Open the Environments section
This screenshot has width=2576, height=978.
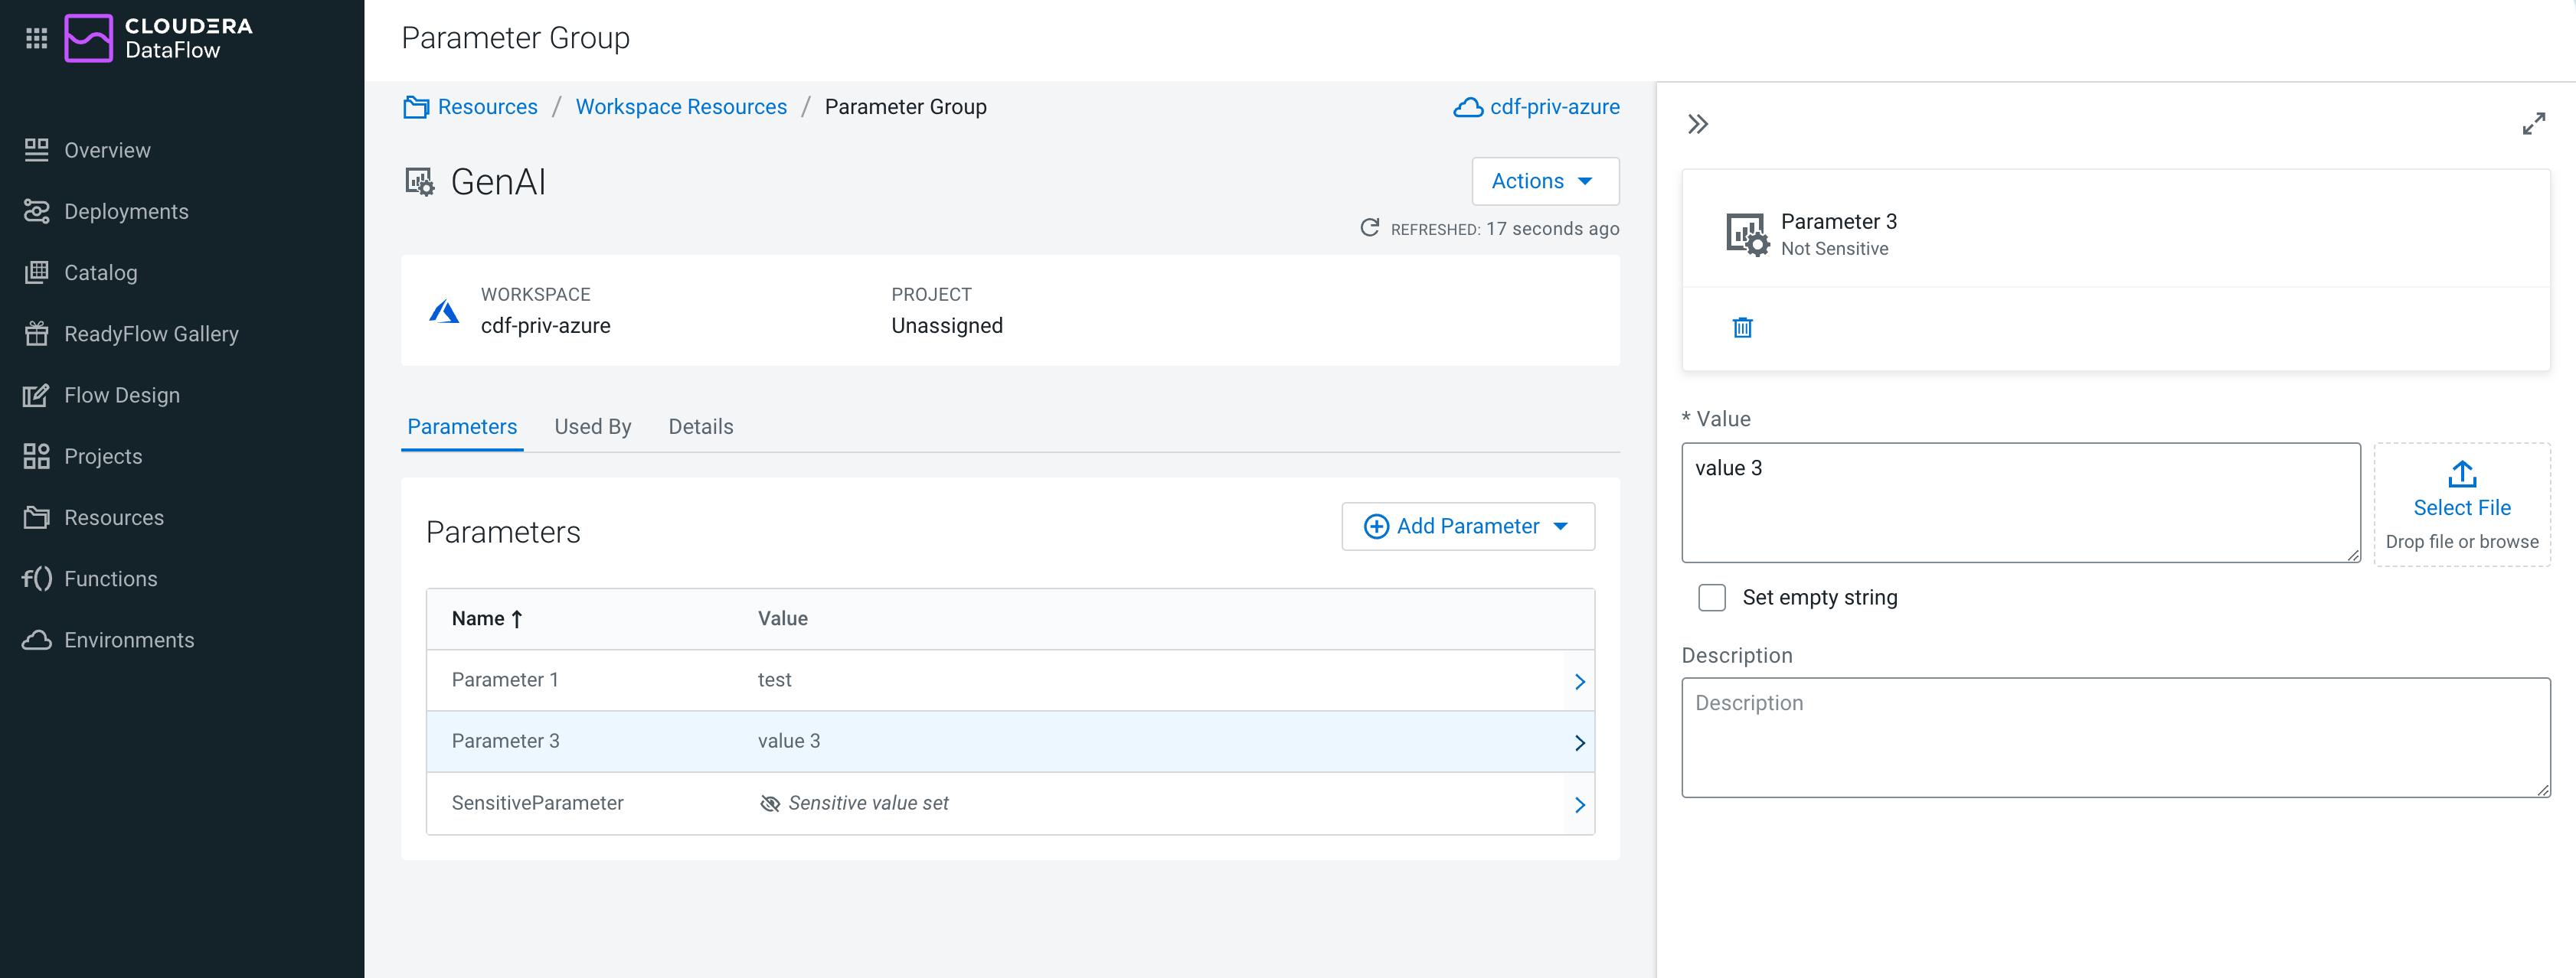[129, 639]
